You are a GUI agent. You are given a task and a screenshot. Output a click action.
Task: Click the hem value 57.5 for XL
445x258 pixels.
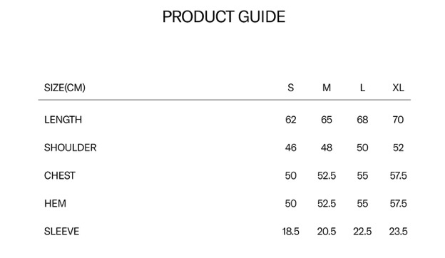point(398,203)
